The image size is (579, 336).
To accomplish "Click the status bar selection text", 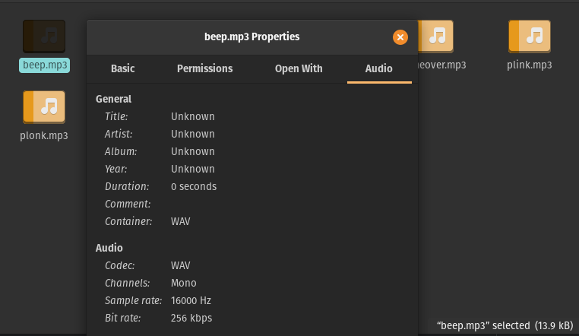I will tap(505, 325).
